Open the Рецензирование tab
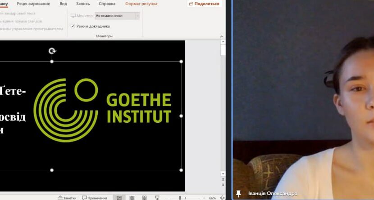This screenshot has height=200, width=374. tap(33, 4)
